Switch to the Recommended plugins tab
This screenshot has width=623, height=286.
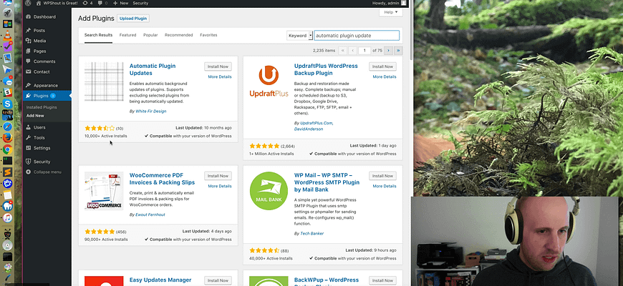[179, 35]
